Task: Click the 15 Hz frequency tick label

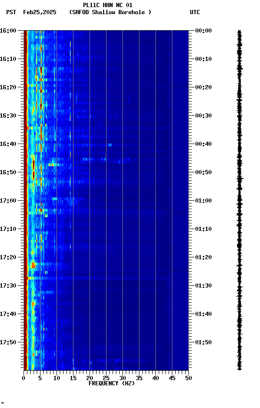Action: tap(73, 378)
